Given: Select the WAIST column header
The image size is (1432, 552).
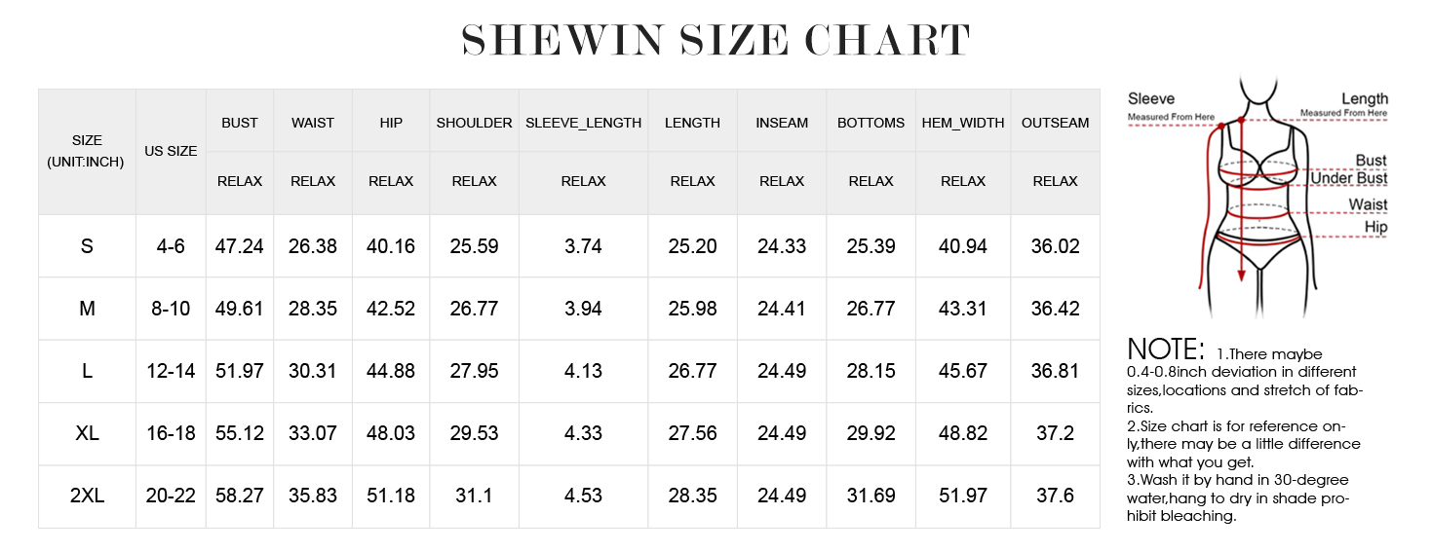Looking at the screenshot, I should (313, 123).
